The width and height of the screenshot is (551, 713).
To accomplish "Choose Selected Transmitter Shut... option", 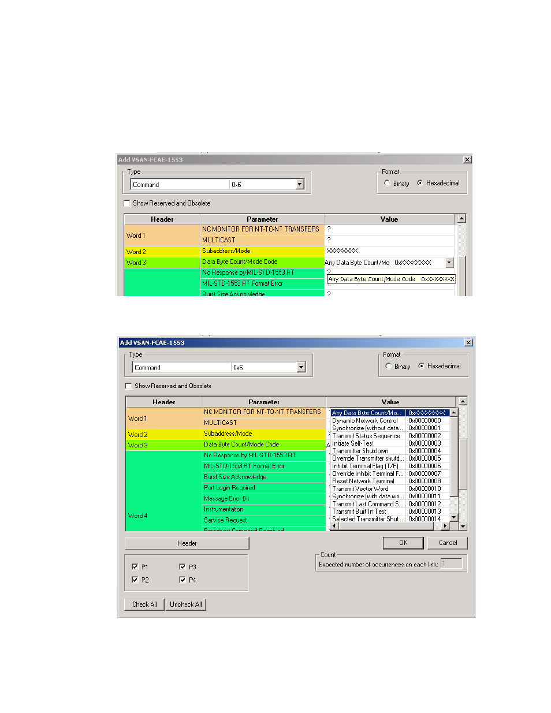I will click(x=390, y=519).
